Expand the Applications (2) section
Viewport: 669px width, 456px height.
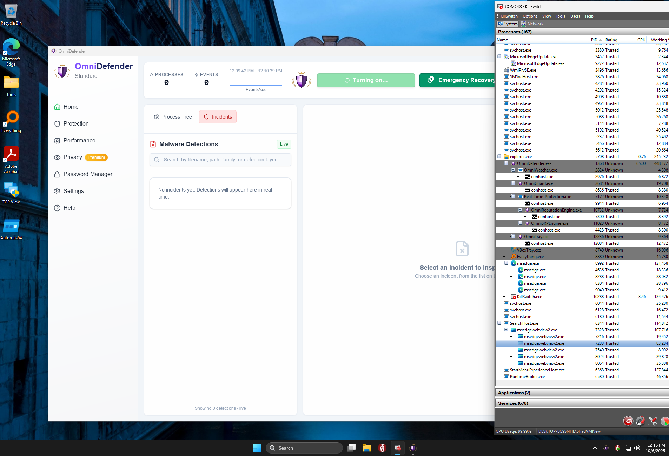(x=582, y=393)
